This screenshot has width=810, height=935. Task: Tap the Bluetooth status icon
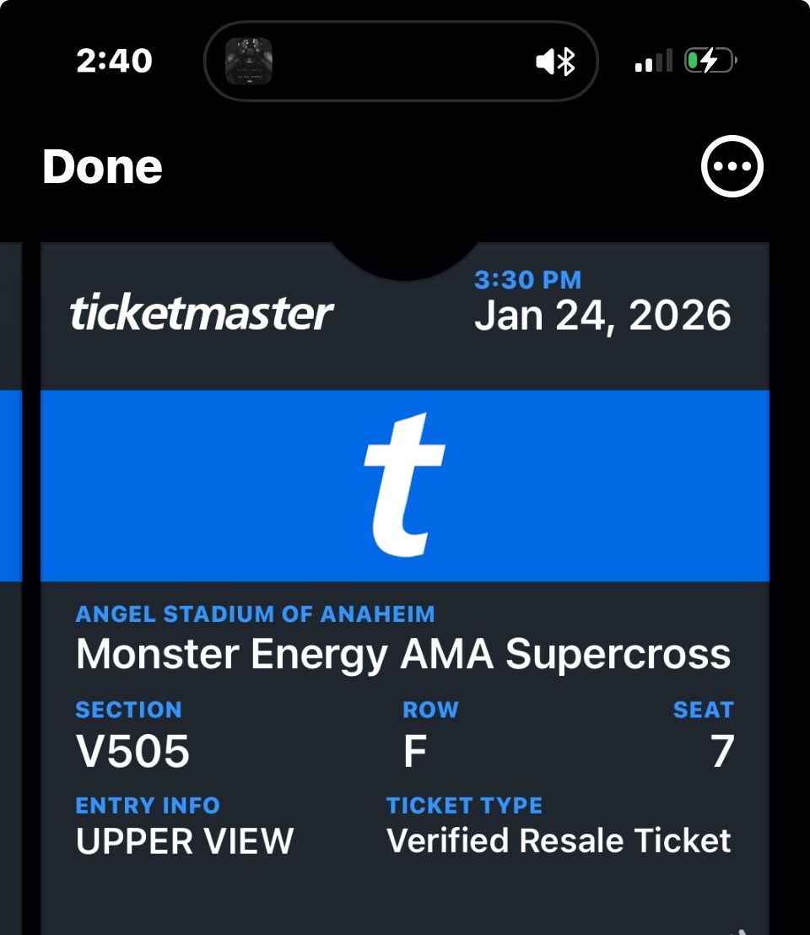(x=567, y=62)
